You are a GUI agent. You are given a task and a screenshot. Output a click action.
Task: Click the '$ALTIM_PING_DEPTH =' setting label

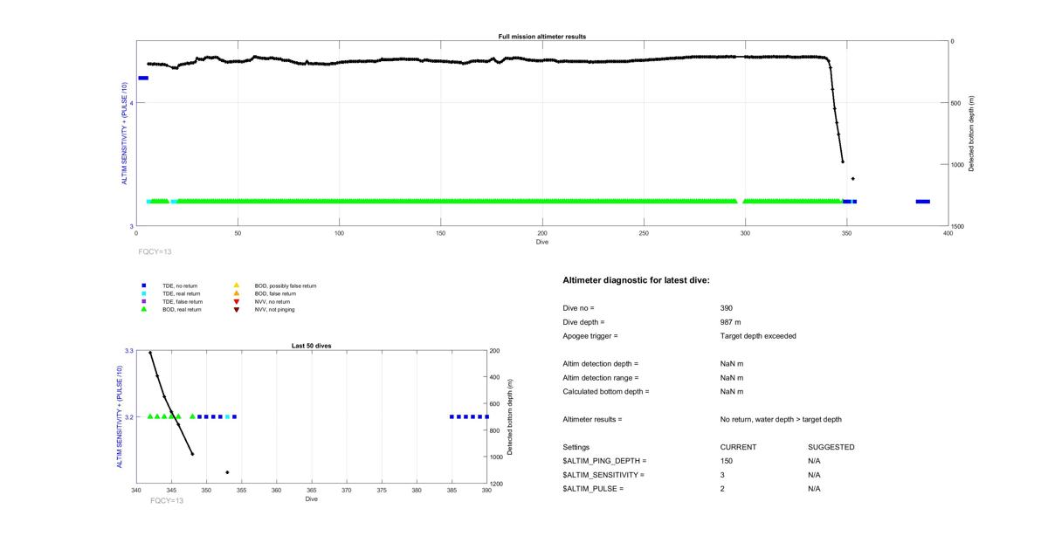605,461
